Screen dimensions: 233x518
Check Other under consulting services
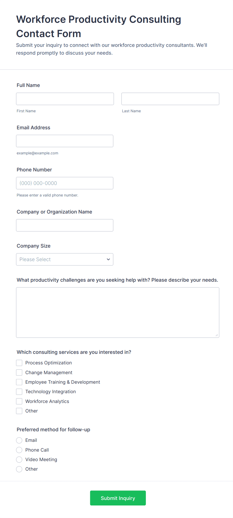(19, 411)
